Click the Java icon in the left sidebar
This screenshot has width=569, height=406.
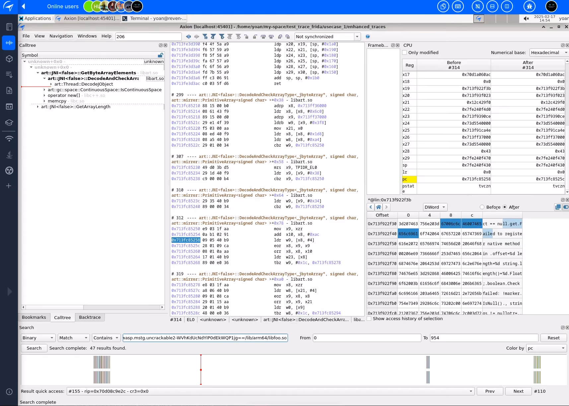9,154
